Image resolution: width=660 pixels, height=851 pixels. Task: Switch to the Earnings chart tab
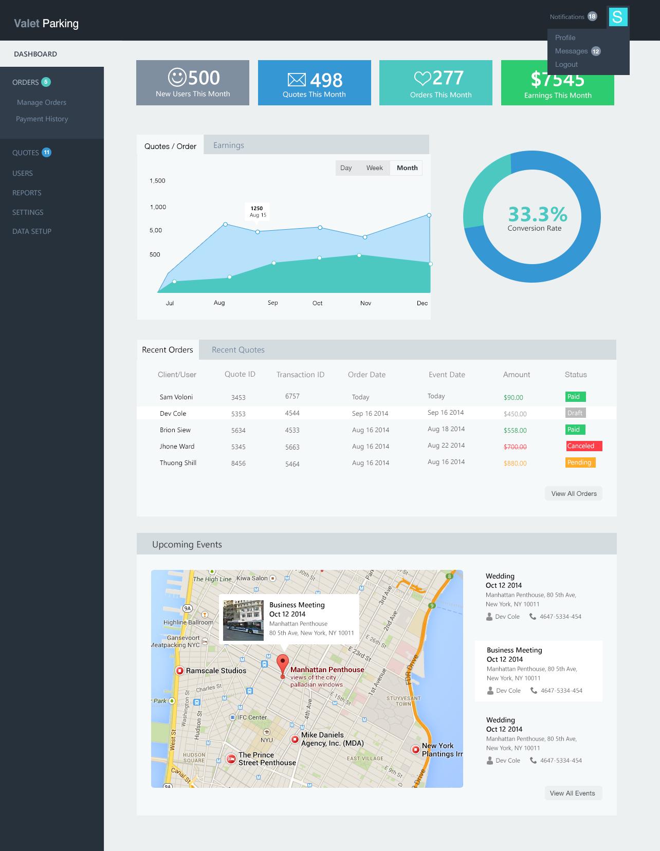(229, 145)
